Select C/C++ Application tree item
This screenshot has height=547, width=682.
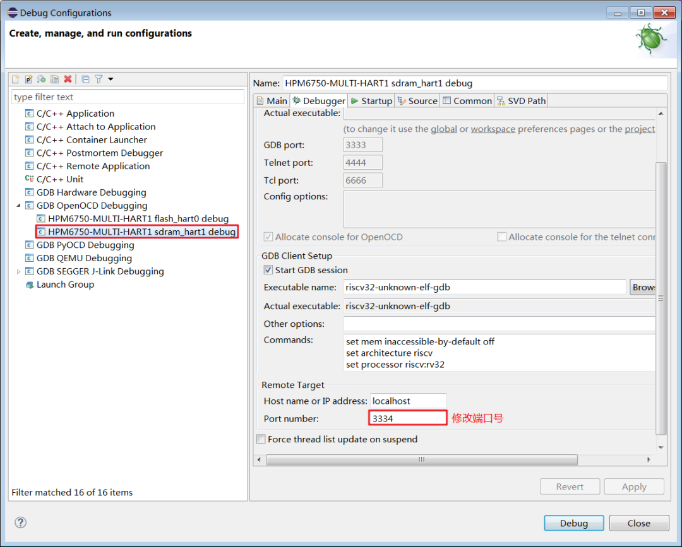click(75, 114)
